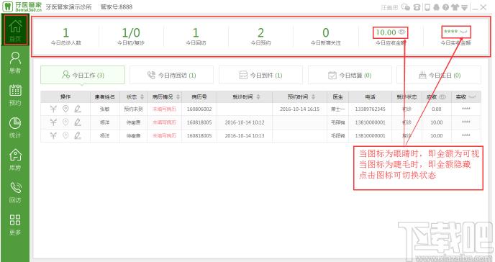Click the logged-in user name in title bar
The height and width of the screenshot is (262, 495).
[x=389, y=7]
